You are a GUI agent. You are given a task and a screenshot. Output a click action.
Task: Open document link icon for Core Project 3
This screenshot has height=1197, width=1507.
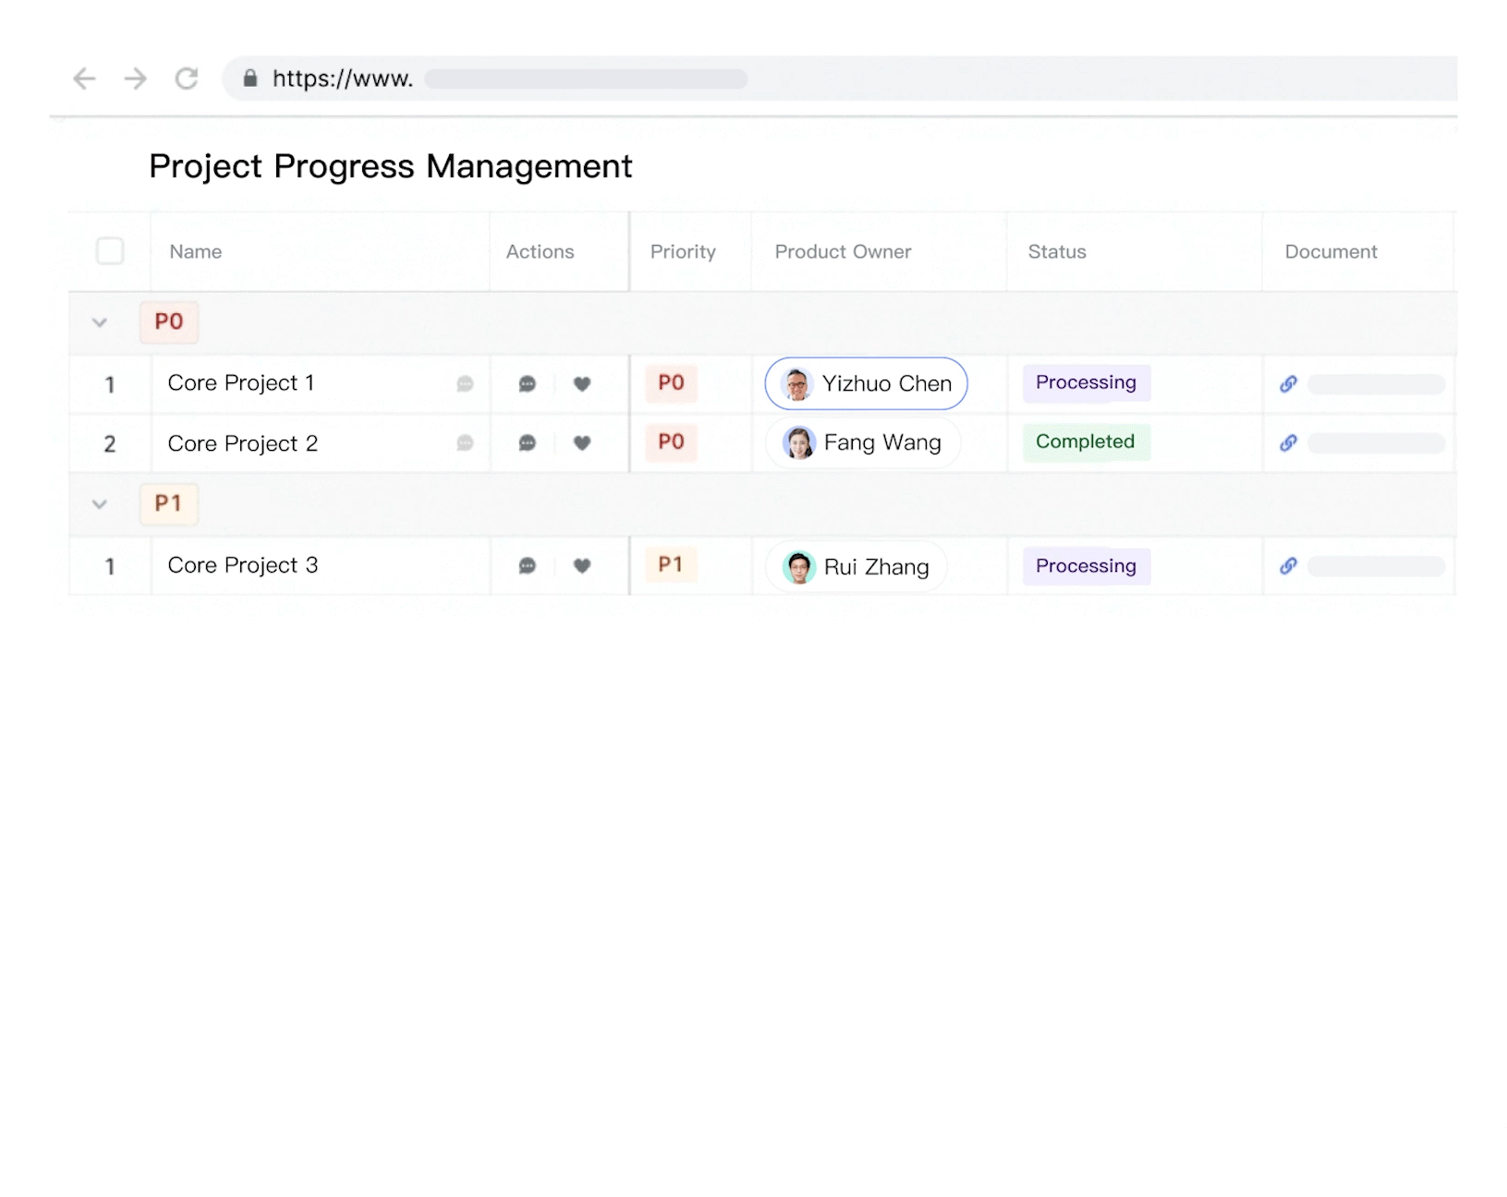point(1288,566)
